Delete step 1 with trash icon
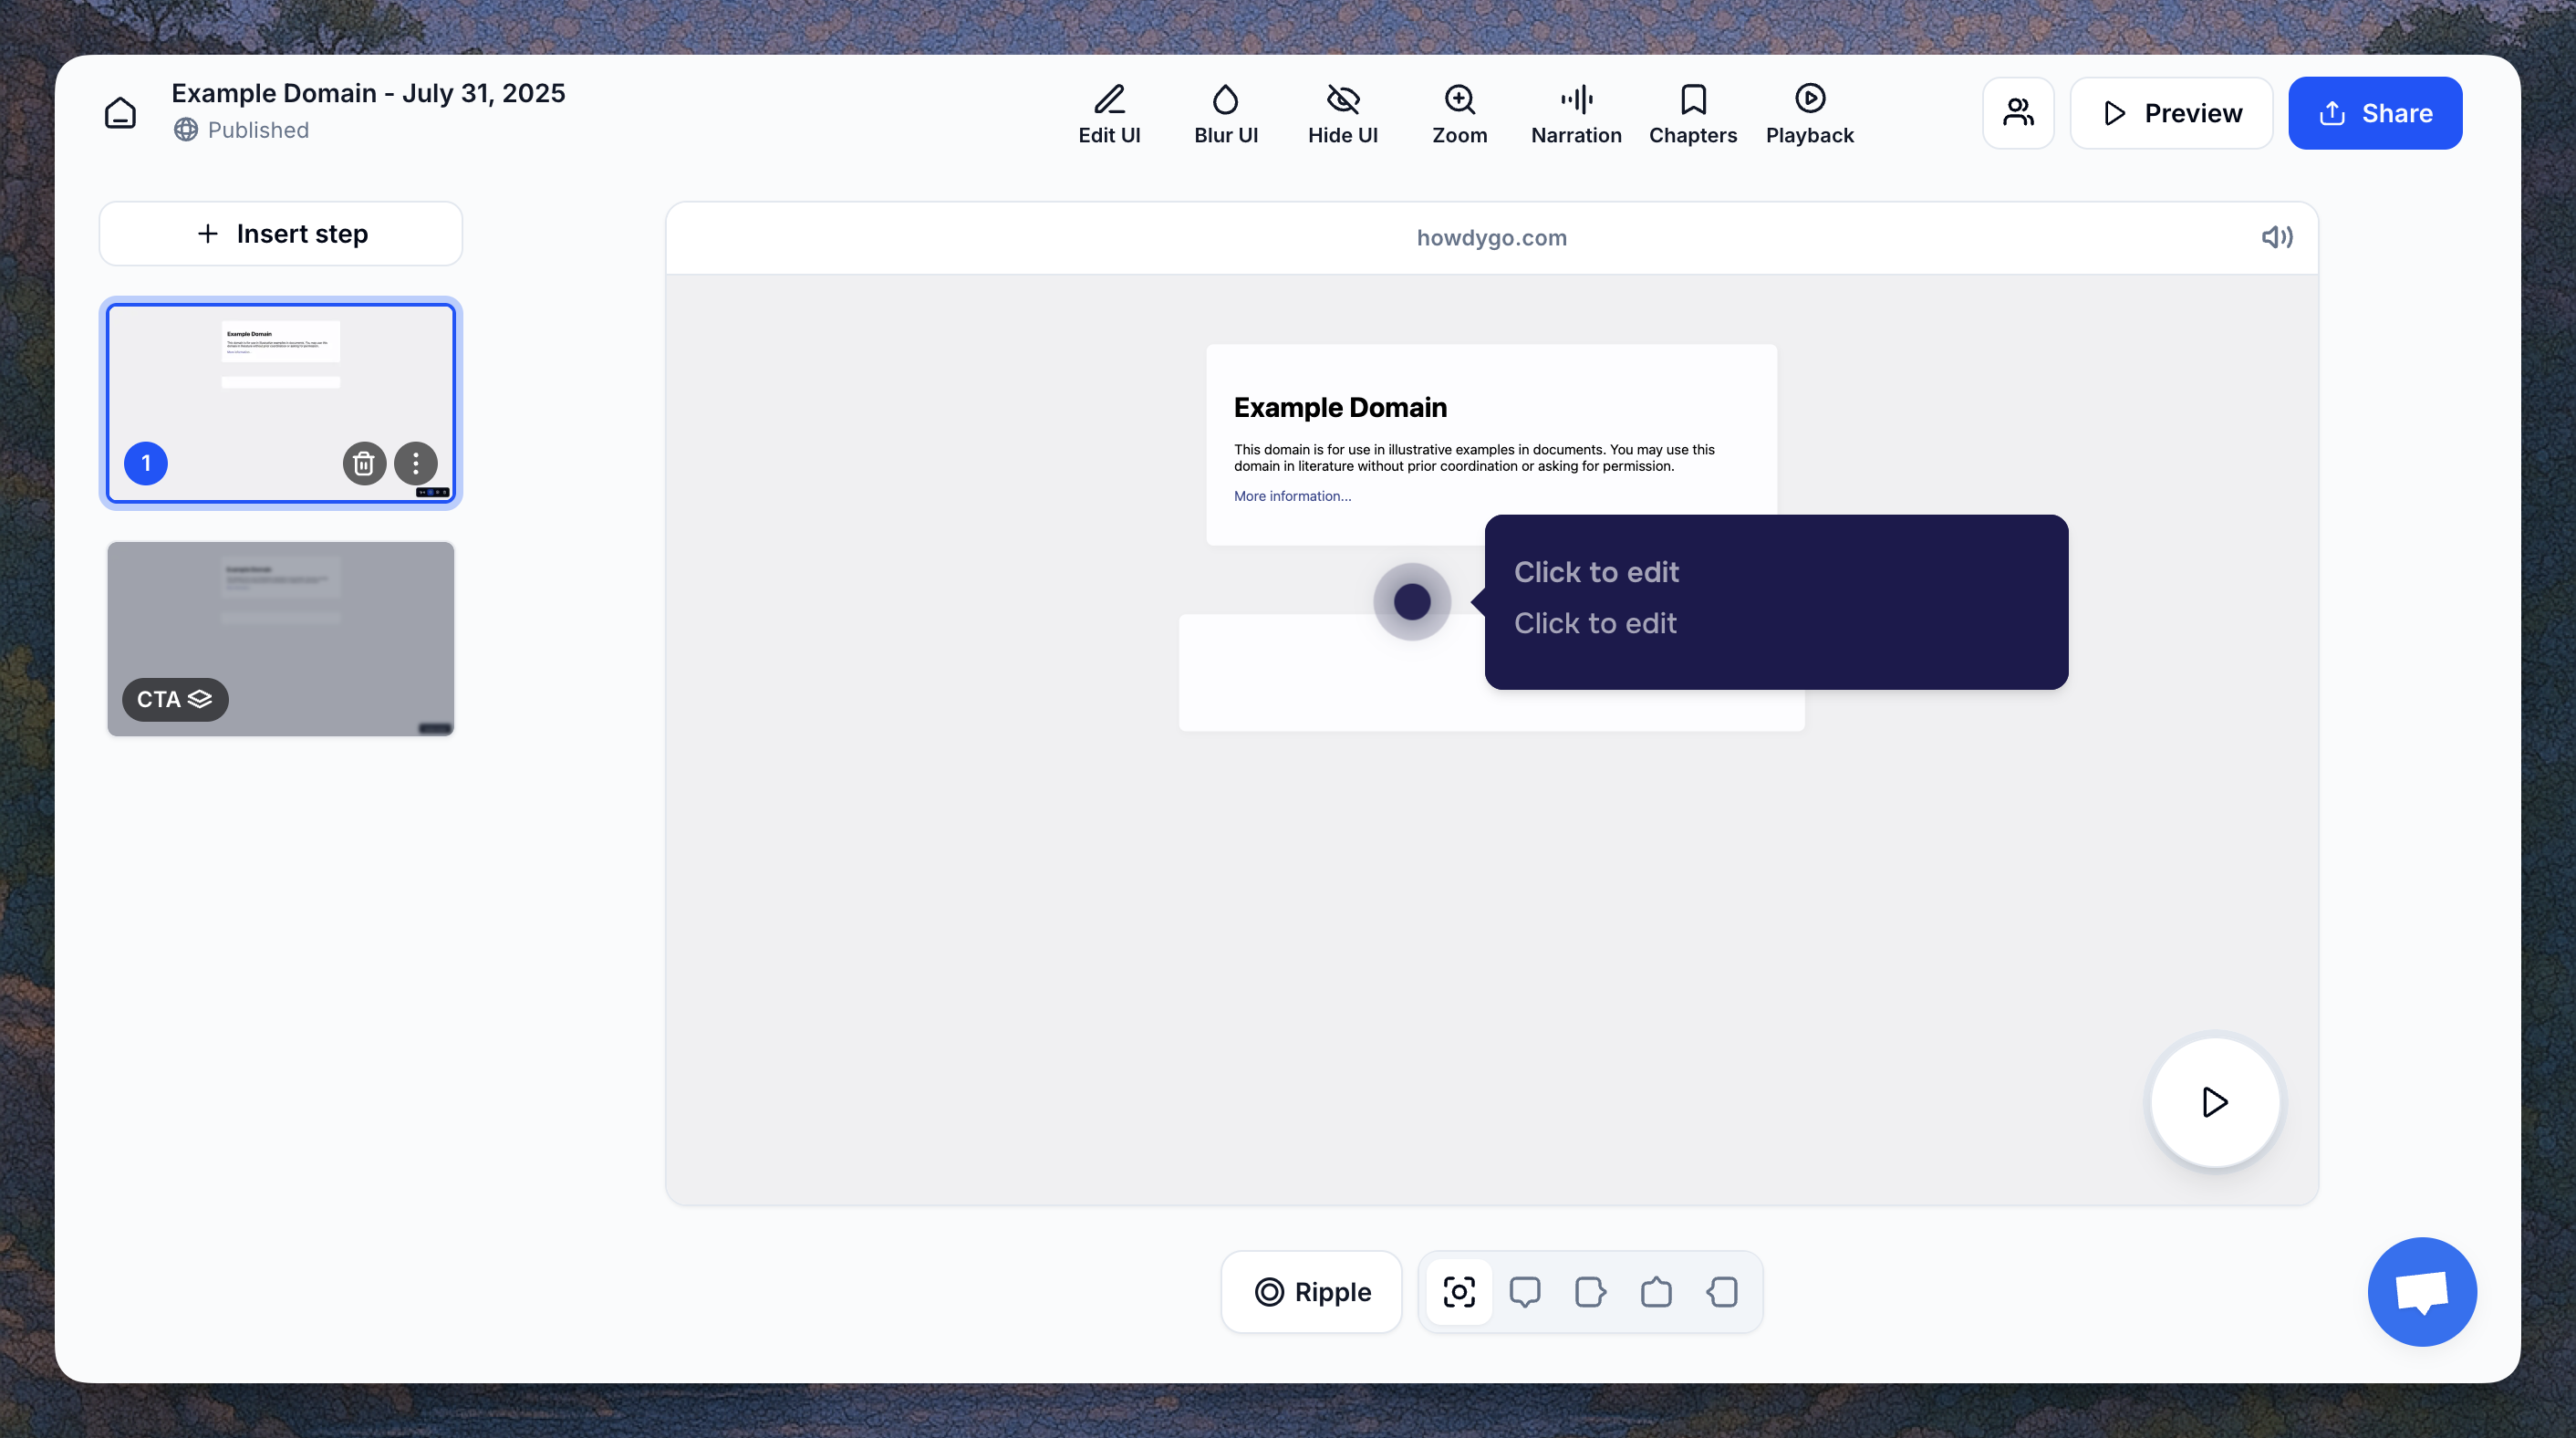 [364, 463]
